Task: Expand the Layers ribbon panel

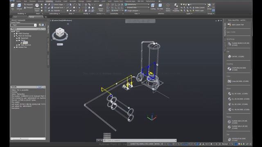Action: point(189,13)
